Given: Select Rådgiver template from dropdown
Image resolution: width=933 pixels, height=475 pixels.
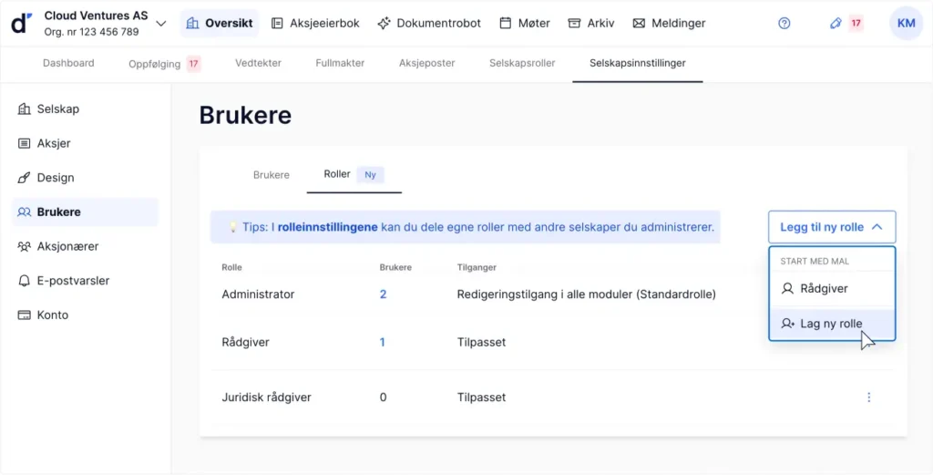Looking at the screenshot, I should coord(823,288).
